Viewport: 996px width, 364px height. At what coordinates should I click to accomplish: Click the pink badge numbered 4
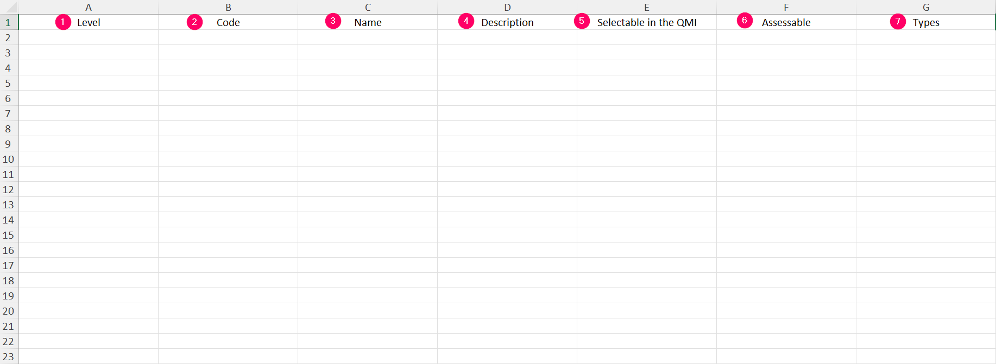pos(467,22)
